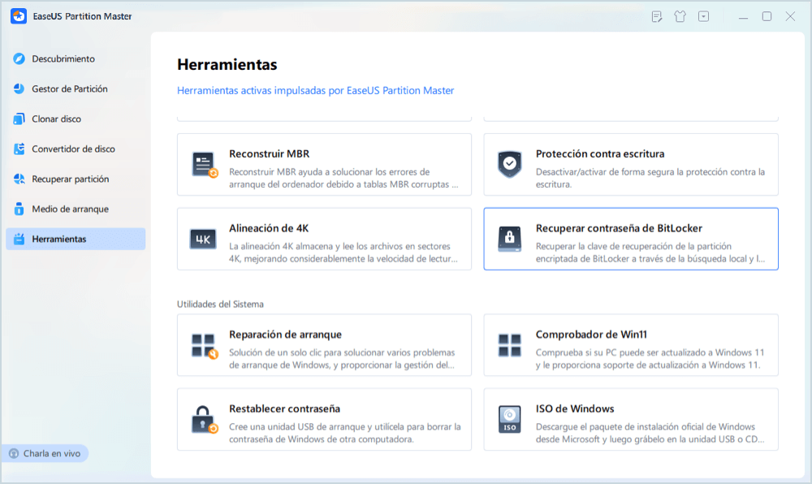Click the Reparación de arranque Windows icon

(205, 346)
